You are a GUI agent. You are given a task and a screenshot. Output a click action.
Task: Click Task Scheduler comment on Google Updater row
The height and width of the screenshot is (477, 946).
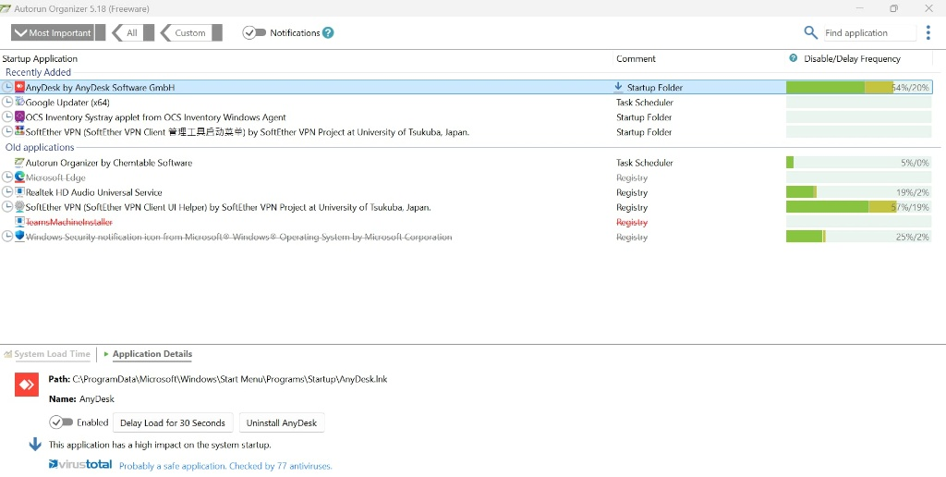(644, 103)
